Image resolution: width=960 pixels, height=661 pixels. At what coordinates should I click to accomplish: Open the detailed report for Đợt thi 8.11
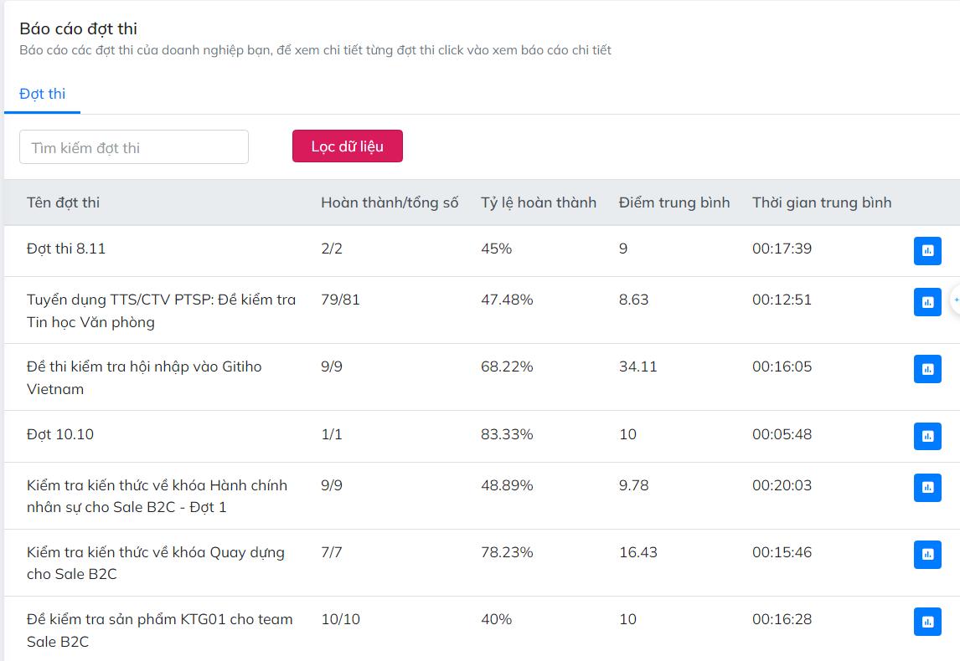click(926, 250)
